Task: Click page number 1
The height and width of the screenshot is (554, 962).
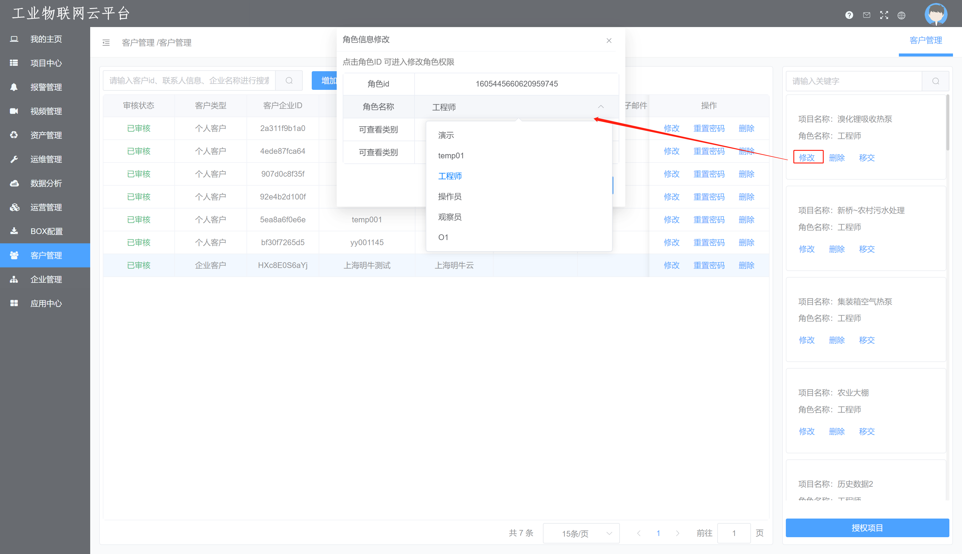Action: (658, 533)
